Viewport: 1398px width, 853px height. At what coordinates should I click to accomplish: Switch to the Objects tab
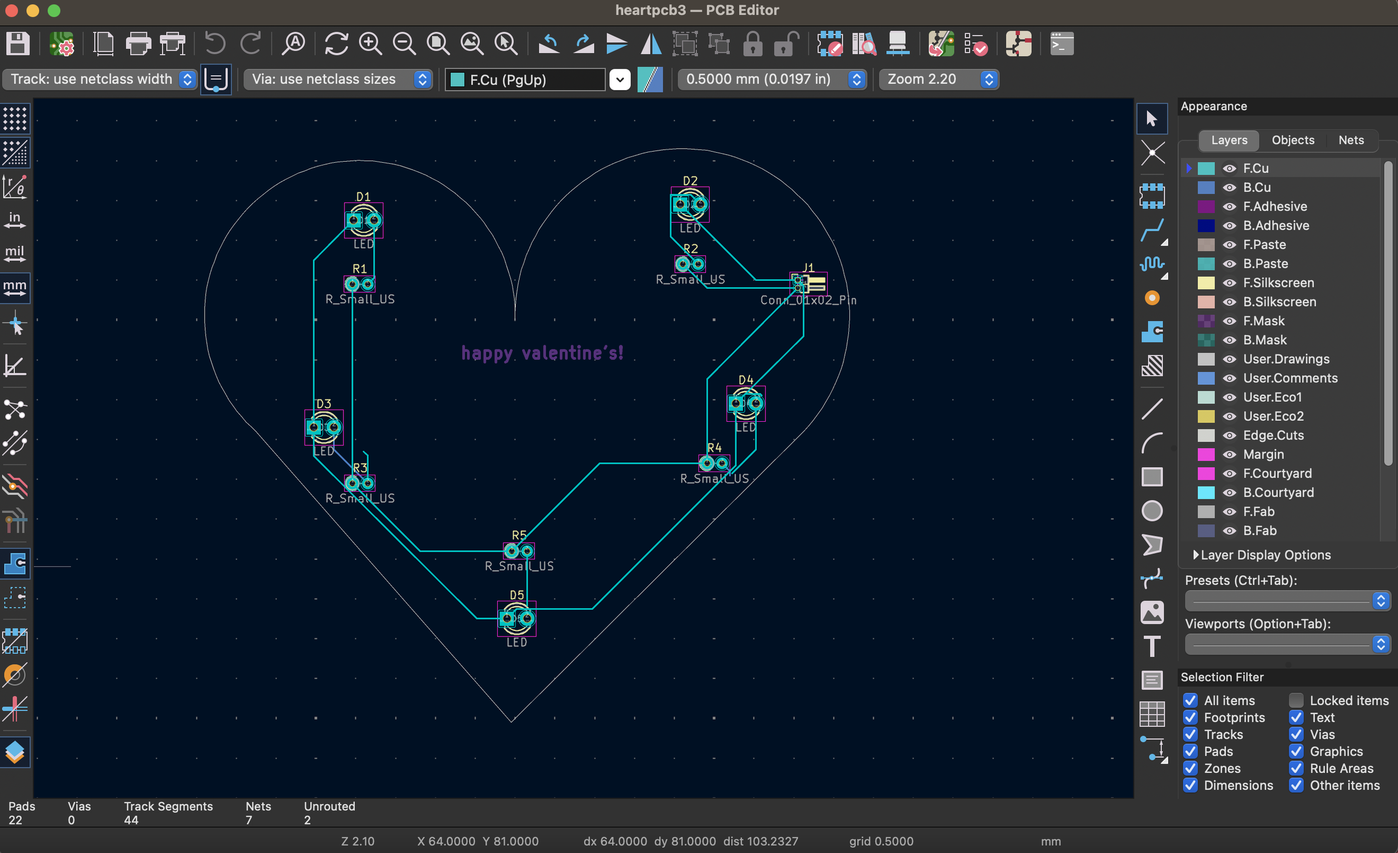click(x=1292, y=140)
